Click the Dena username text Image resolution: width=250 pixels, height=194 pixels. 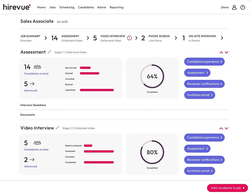(x=225, y=7)
